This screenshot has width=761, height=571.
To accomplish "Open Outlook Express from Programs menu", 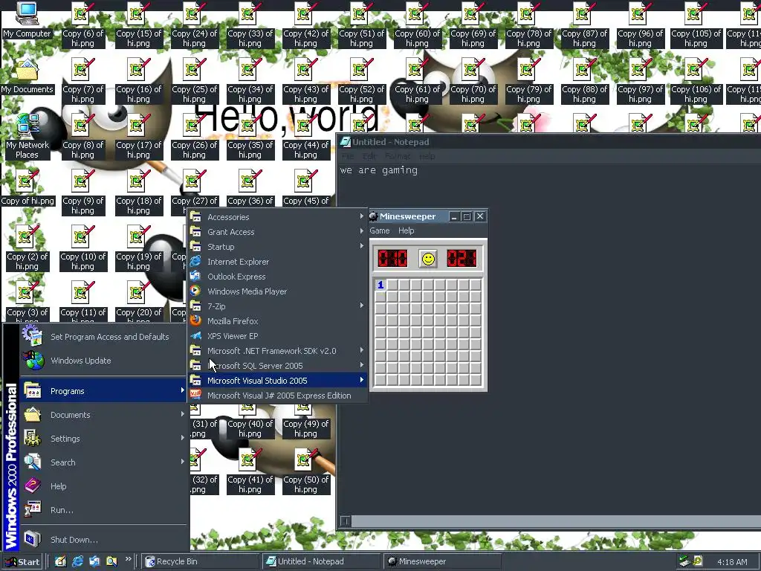I will pyautogui.click(x=277, y=277).
